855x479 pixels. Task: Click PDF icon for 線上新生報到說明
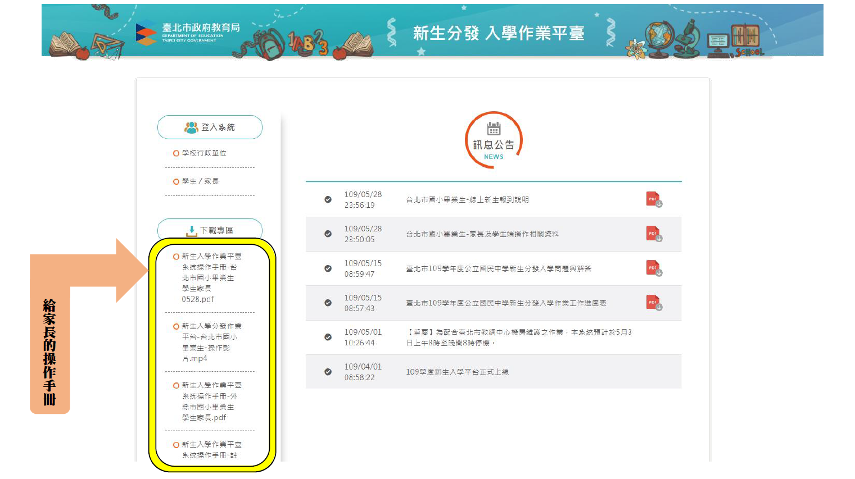click(653, 200)
